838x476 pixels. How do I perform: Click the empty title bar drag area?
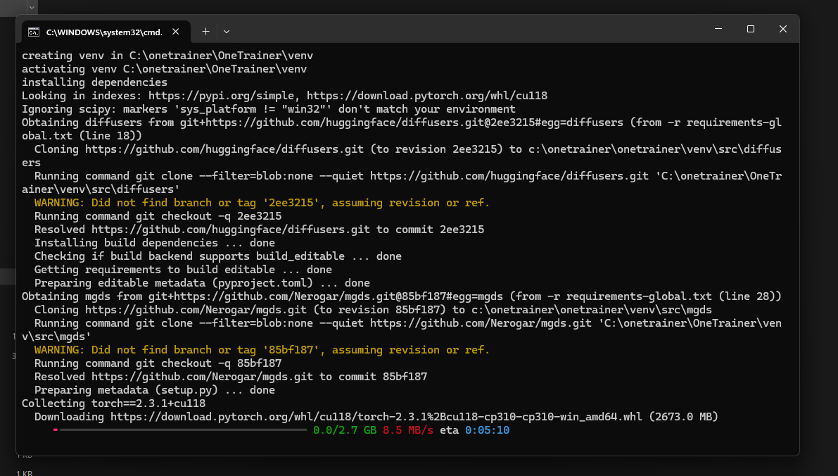[457, 30]
